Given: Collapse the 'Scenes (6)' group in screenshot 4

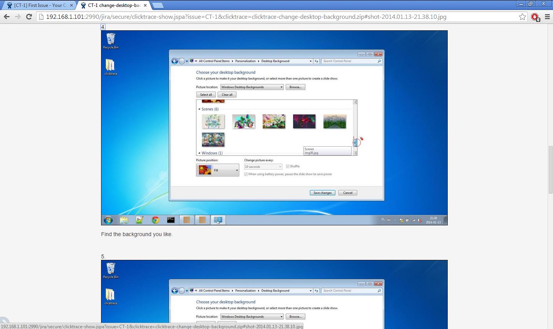Looking at the screenshot, I should [199, 109].
